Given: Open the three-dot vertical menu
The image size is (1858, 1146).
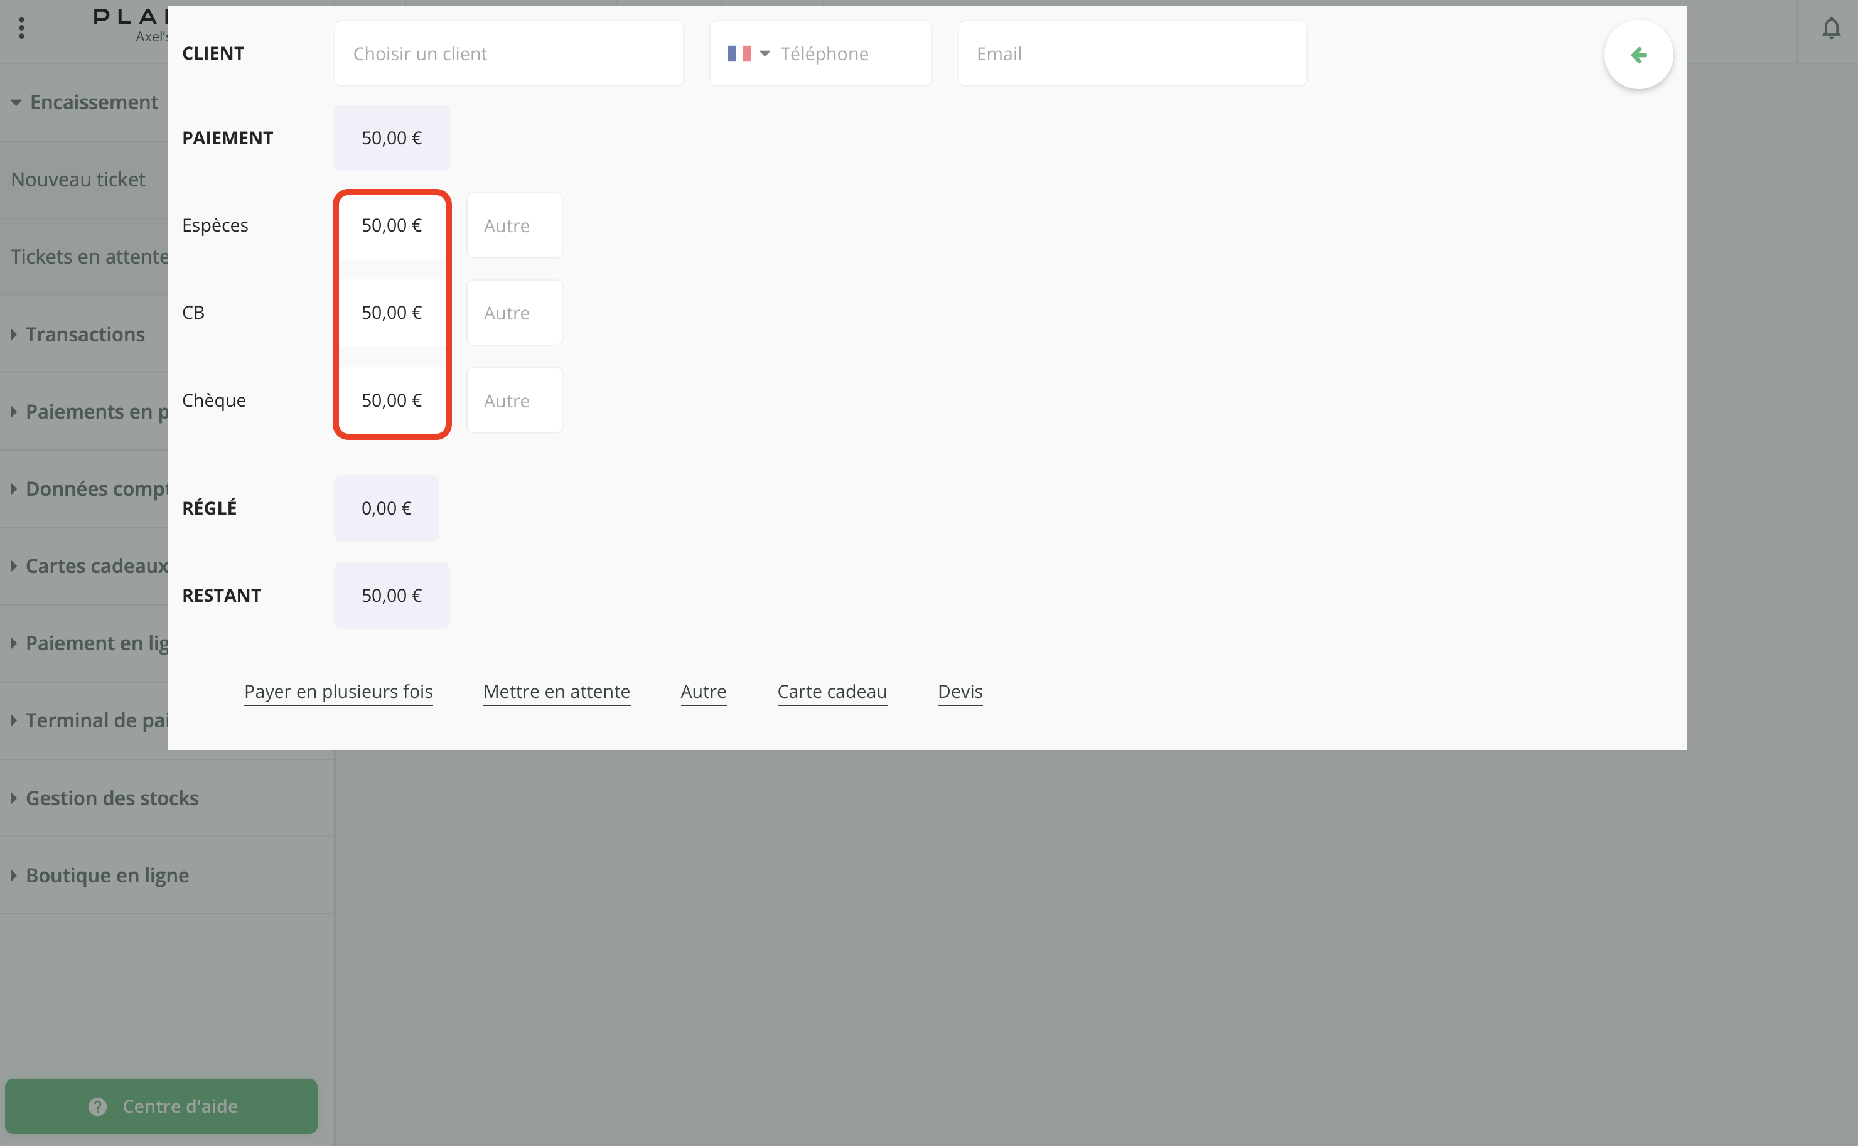Looking at the screenshot, I should click(21, 28).
